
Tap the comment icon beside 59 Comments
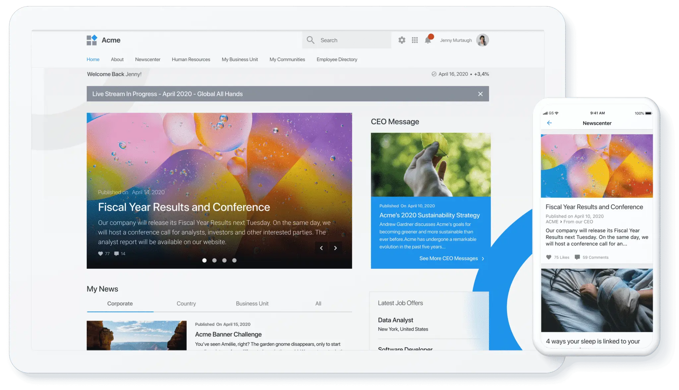[x=577, y=257]
